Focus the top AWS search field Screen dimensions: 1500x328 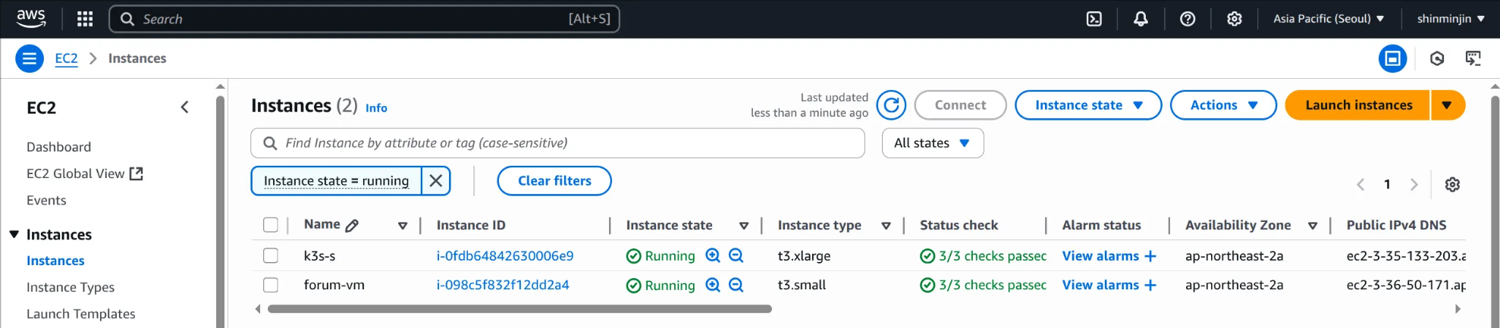pyautogui.click(x=365, y=19)
